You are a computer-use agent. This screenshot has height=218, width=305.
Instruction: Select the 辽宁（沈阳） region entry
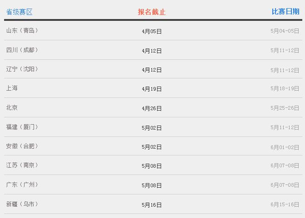pyautogui.click(x=22, y=69)
